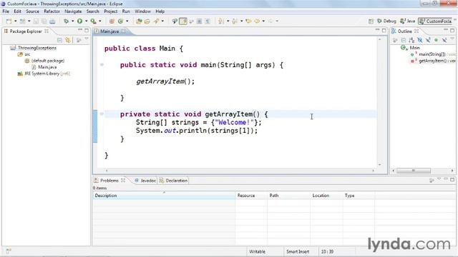The width and height of the screenshot is (458, 257).
Task: Click the Back navigation arrow icon
Action: (257, 21)
